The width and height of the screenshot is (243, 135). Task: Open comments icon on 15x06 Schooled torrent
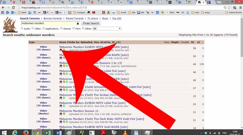coord(64,90)
